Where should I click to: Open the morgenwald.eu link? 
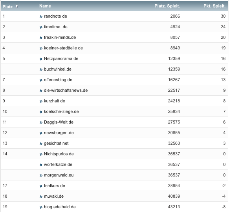[59, 175]
